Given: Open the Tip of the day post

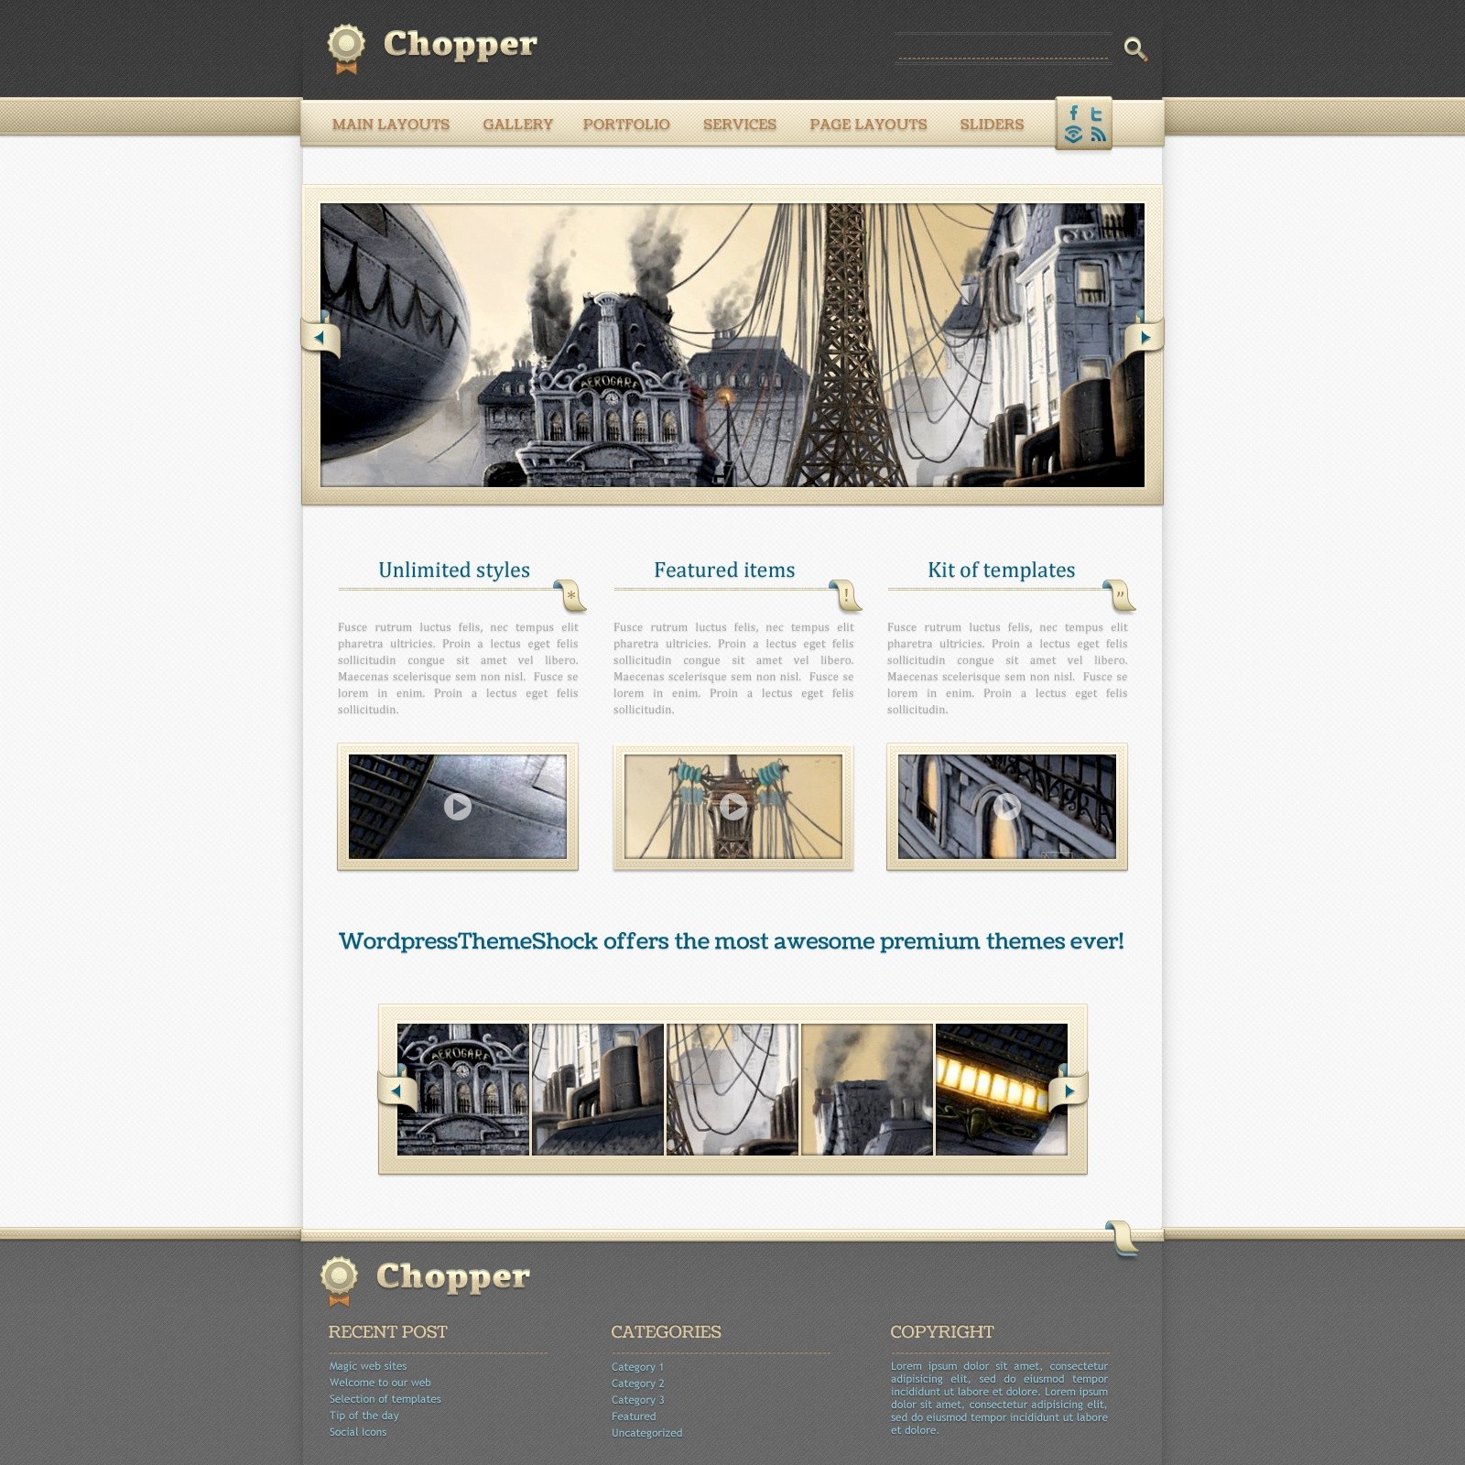Looking at the screenshot, I should (x=364, y=1416).
